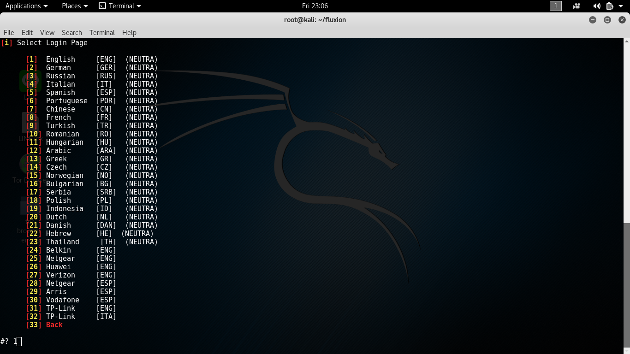Open the Applications menu in top bar
Screen dimensions: 630x354
pyautogui.click(x=26, y=6)
